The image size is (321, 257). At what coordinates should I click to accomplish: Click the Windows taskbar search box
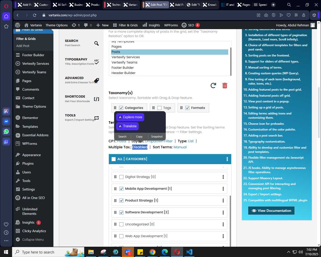click(48, 252)
